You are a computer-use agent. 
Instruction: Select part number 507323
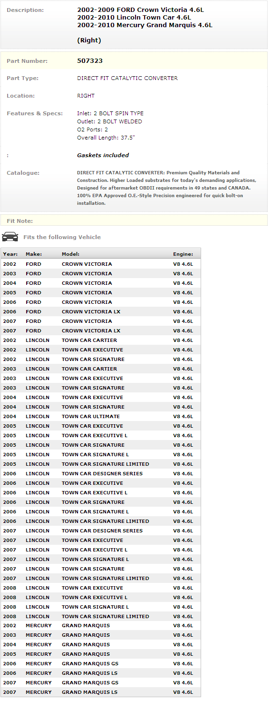click(90, 61)
